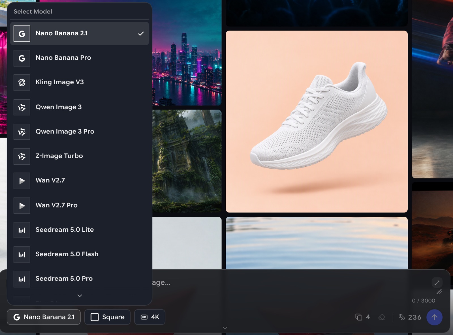
Task: Click the Qwen Image 3 Pro logo icon
Action: point(22,132)
